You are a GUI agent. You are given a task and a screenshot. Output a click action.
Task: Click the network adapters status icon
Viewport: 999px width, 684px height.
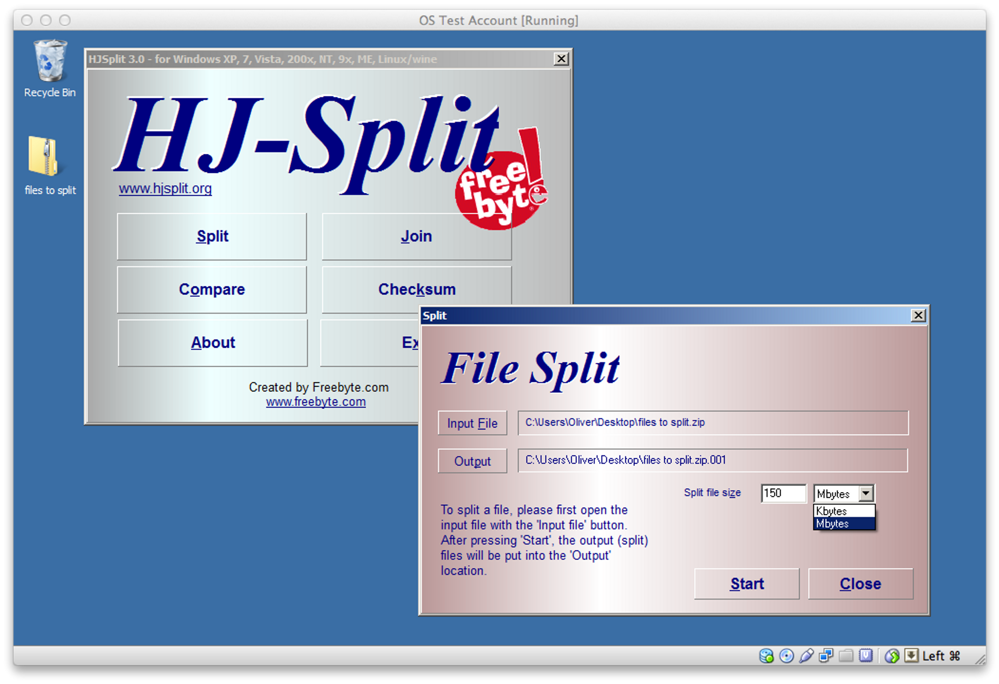826,656
